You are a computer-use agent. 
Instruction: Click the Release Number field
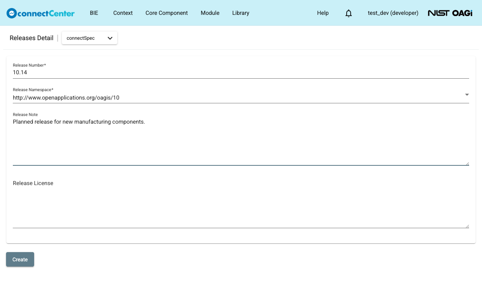[241, 73]
